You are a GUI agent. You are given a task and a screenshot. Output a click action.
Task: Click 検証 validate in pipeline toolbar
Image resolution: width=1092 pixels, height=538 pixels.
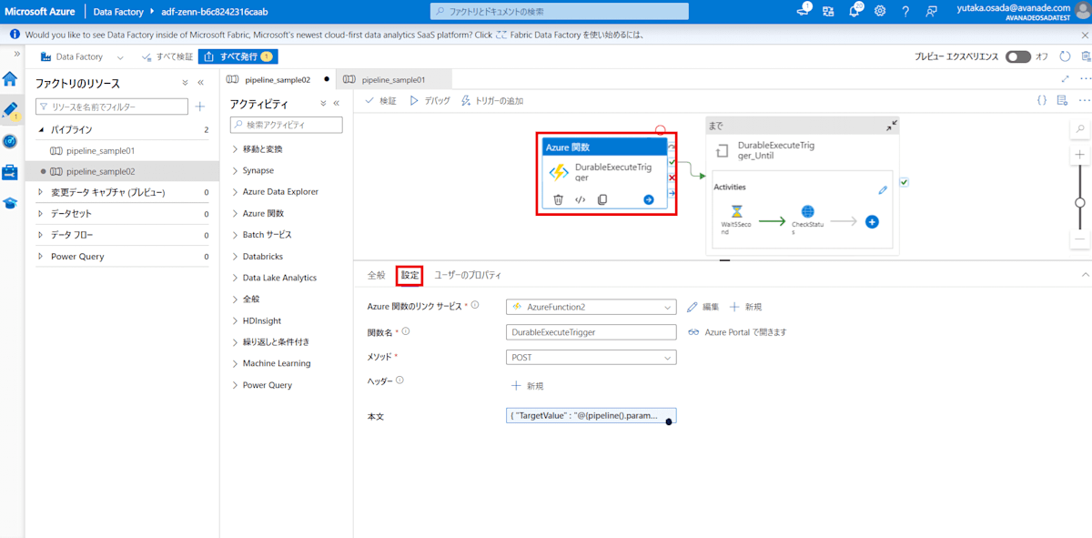[x=380, y=100]
